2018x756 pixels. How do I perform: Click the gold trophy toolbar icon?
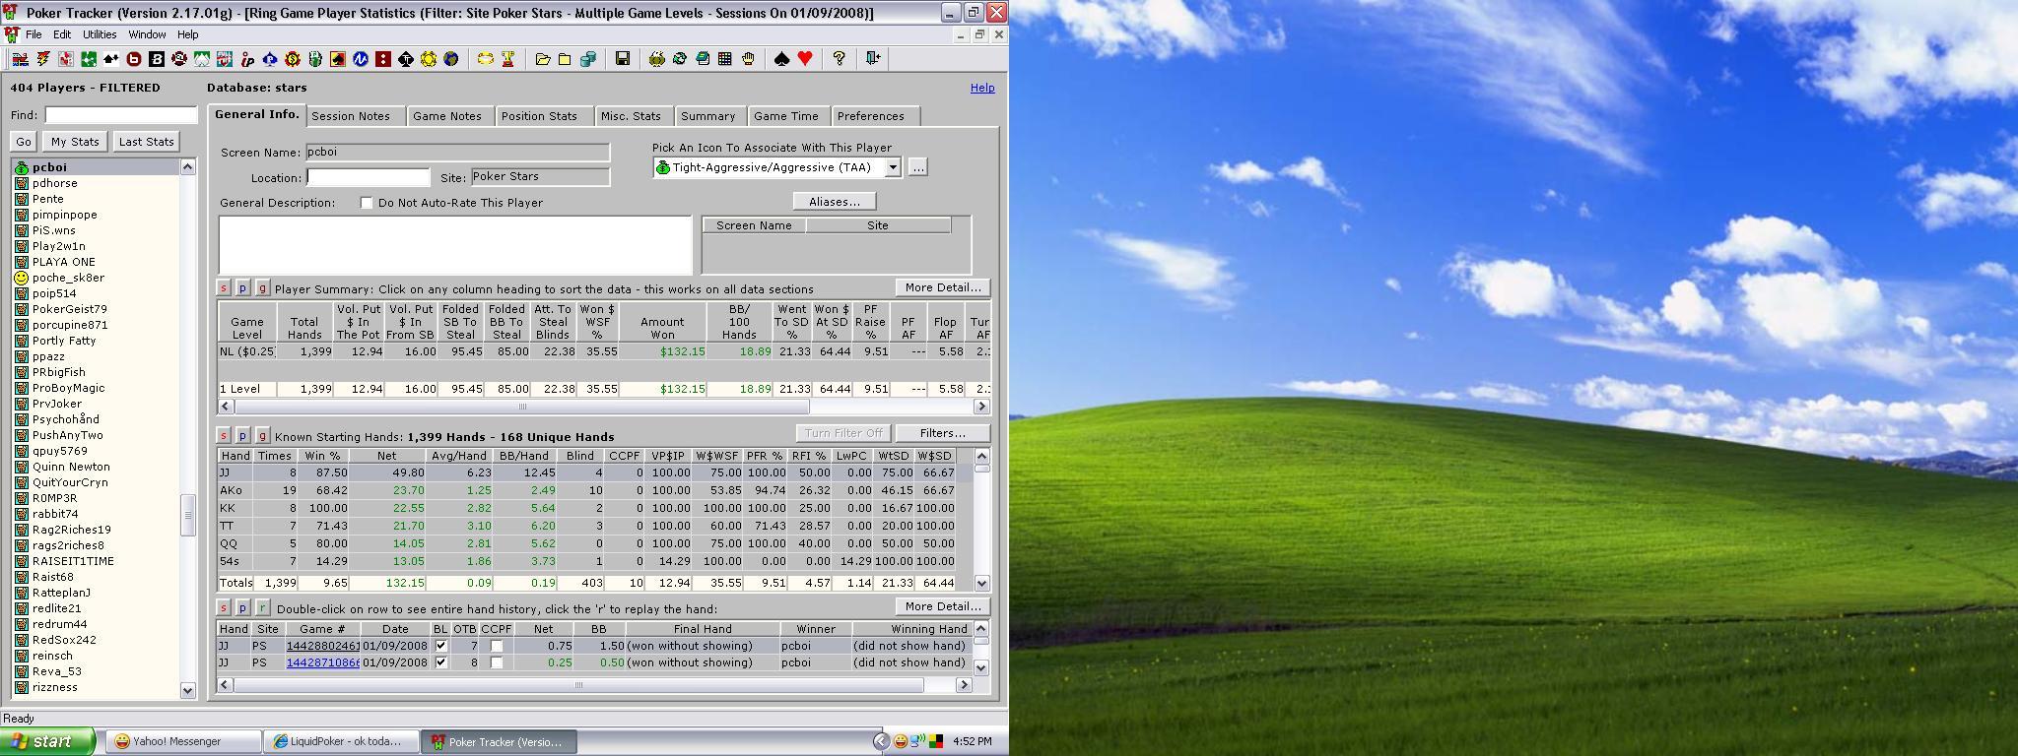point(508,59)
